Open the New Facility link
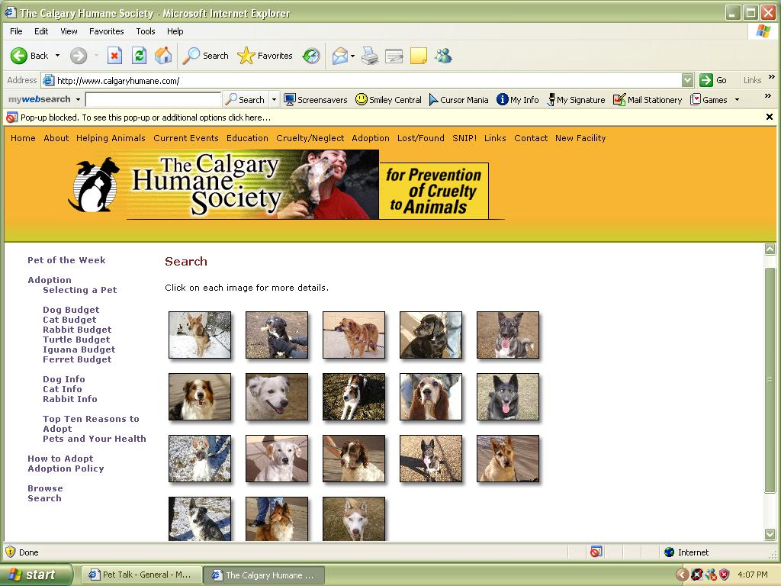This screenshot has height=586, width=781. click(580, 138)
